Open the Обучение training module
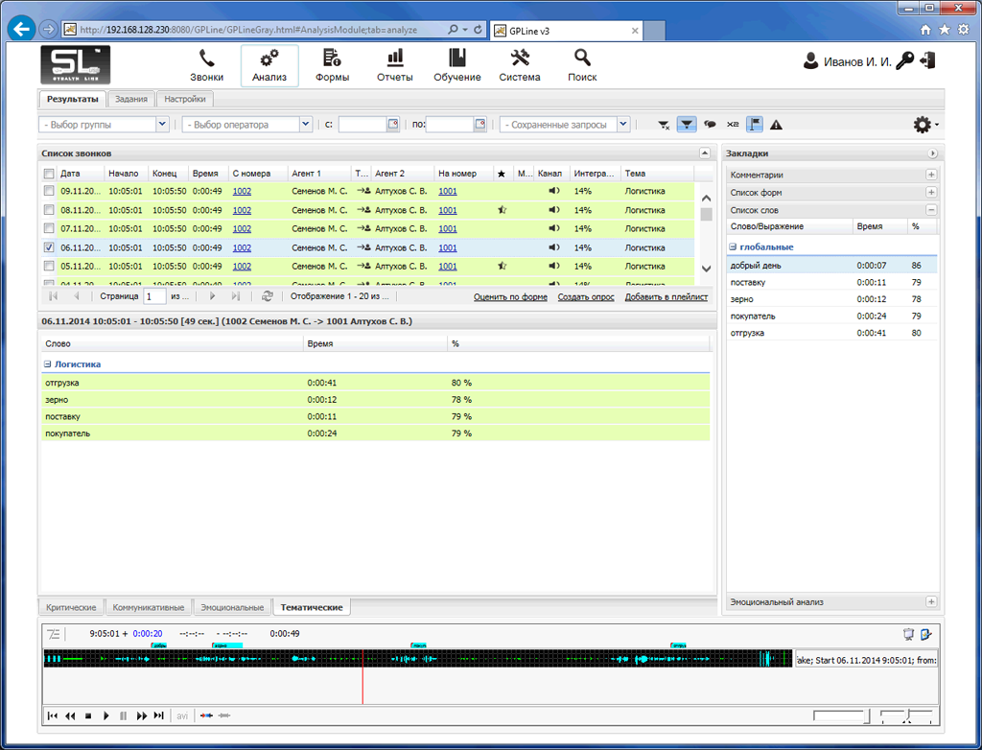Image resolution: width=982 pixels, height=750 pixels. point(456,65)
